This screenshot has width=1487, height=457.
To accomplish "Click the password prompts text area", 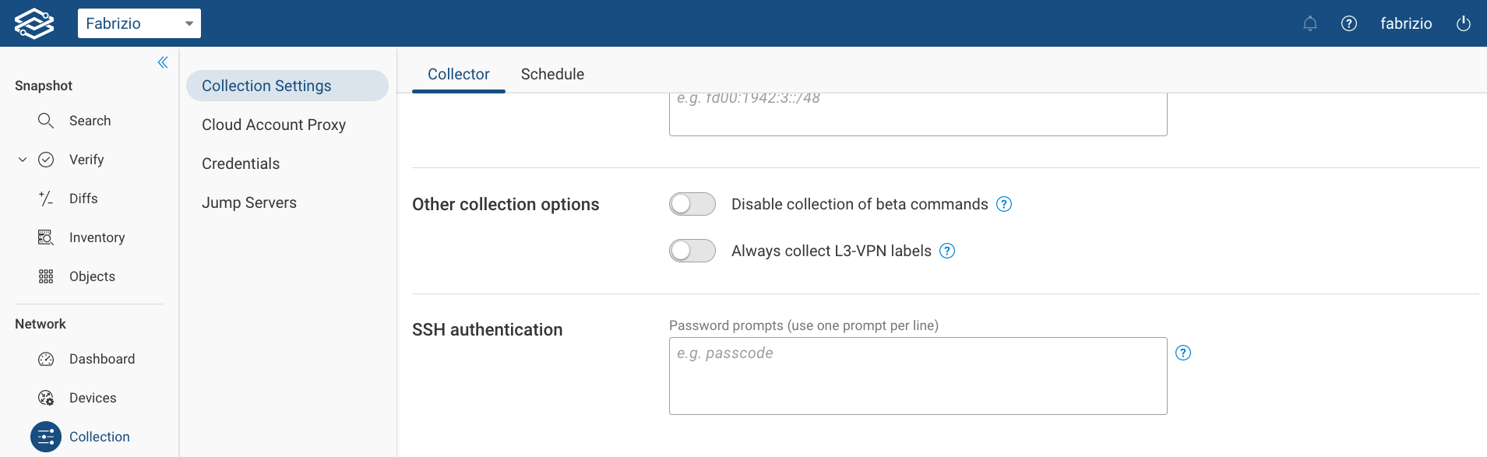I will [x=918, y=376].
